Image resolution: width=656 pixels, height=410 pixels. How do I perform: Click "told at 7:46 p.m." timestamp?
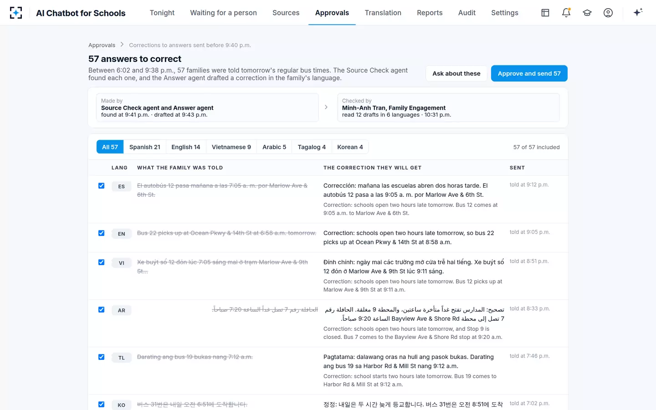(x=529, y=356)
